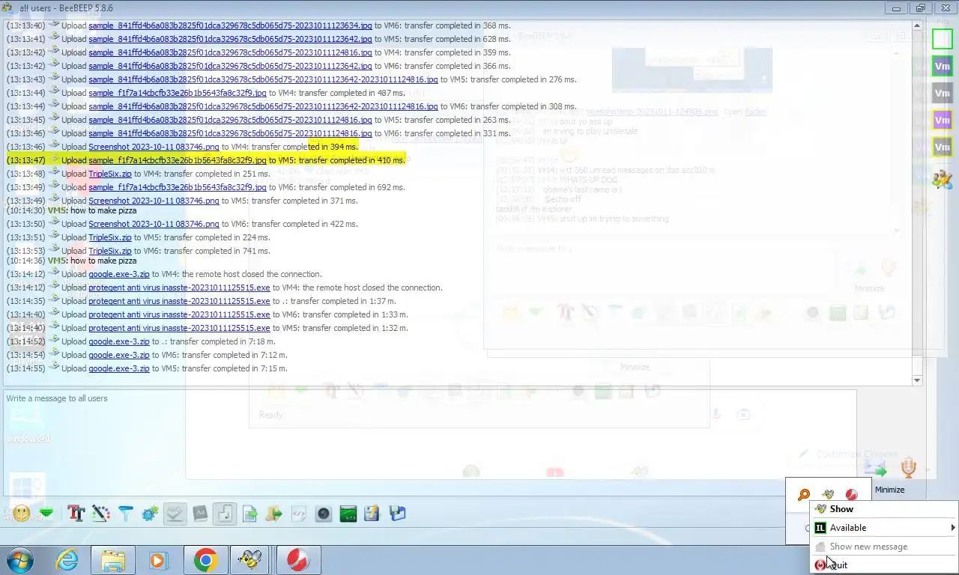Image resolution: width=959 pixels, height=575 pixels.
Task: Open TripleSix.zip link sent to VM5
Action: click(110, 237)
